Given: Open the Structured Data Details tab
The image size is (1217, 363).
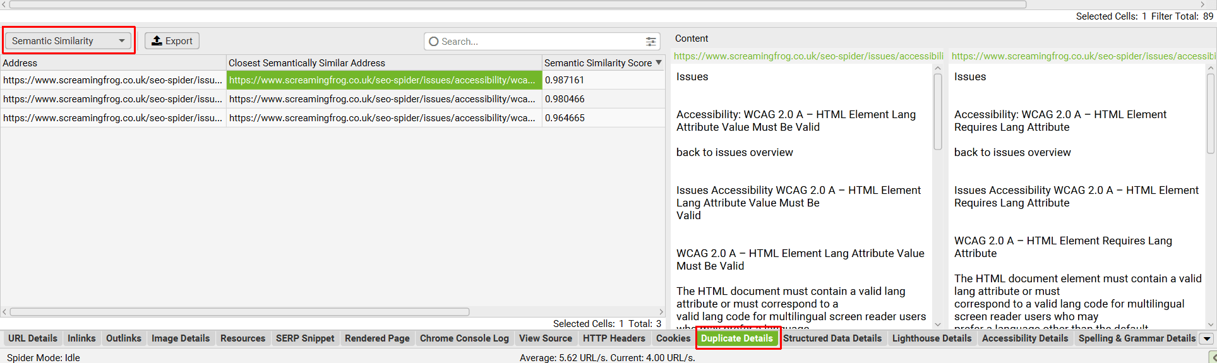Looking at the screenshot, I should (x=832, y=338).
